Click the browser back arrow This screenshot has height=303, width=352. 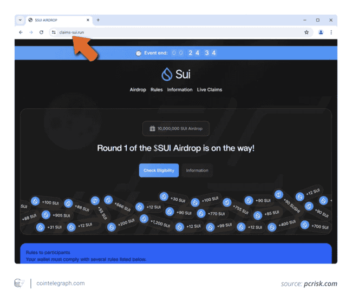(21, 32)
